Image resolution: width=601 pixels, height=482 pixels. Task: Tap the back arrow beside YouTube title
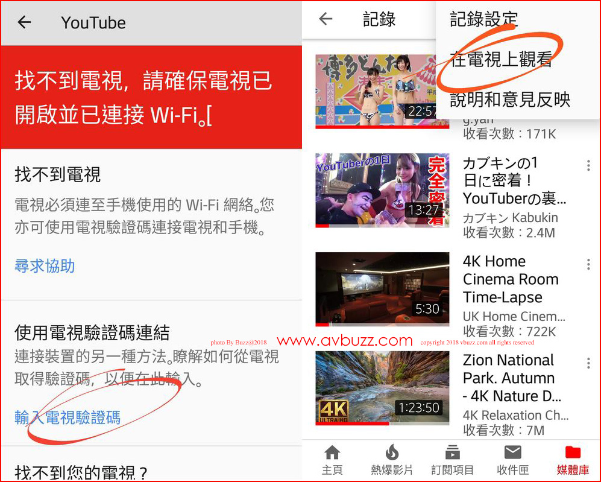pos(24,23)
